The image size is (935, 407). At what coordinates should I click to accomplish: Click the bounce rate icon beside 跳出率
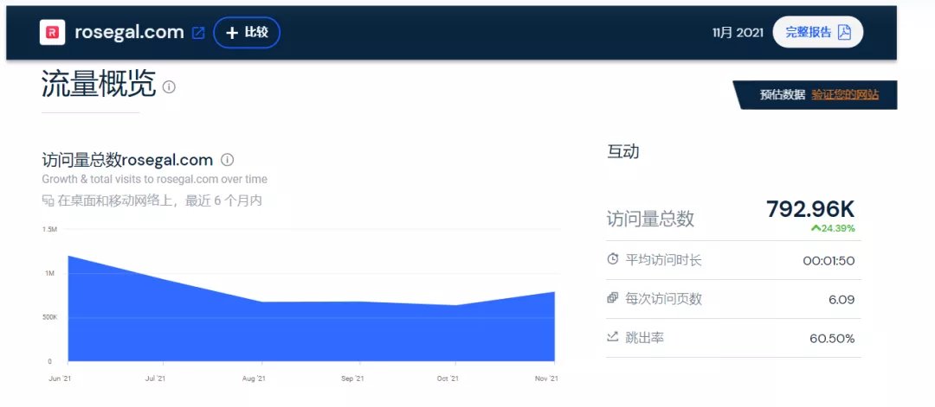(612, 337)
